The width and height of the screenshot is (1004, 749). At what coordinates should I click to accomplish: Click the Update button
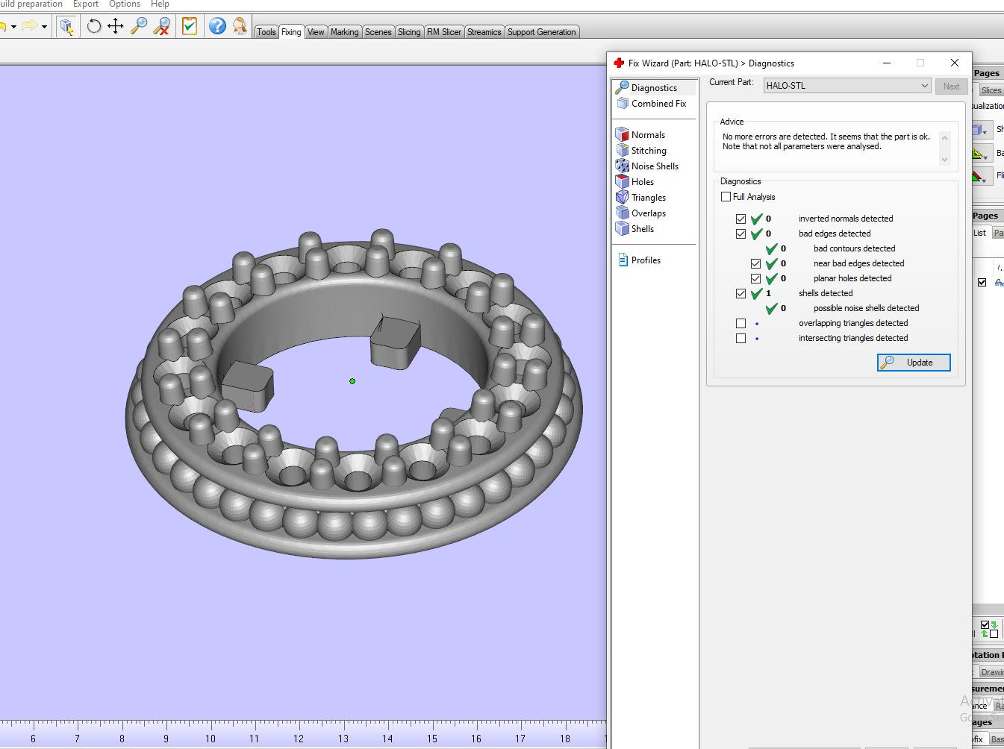914,363
